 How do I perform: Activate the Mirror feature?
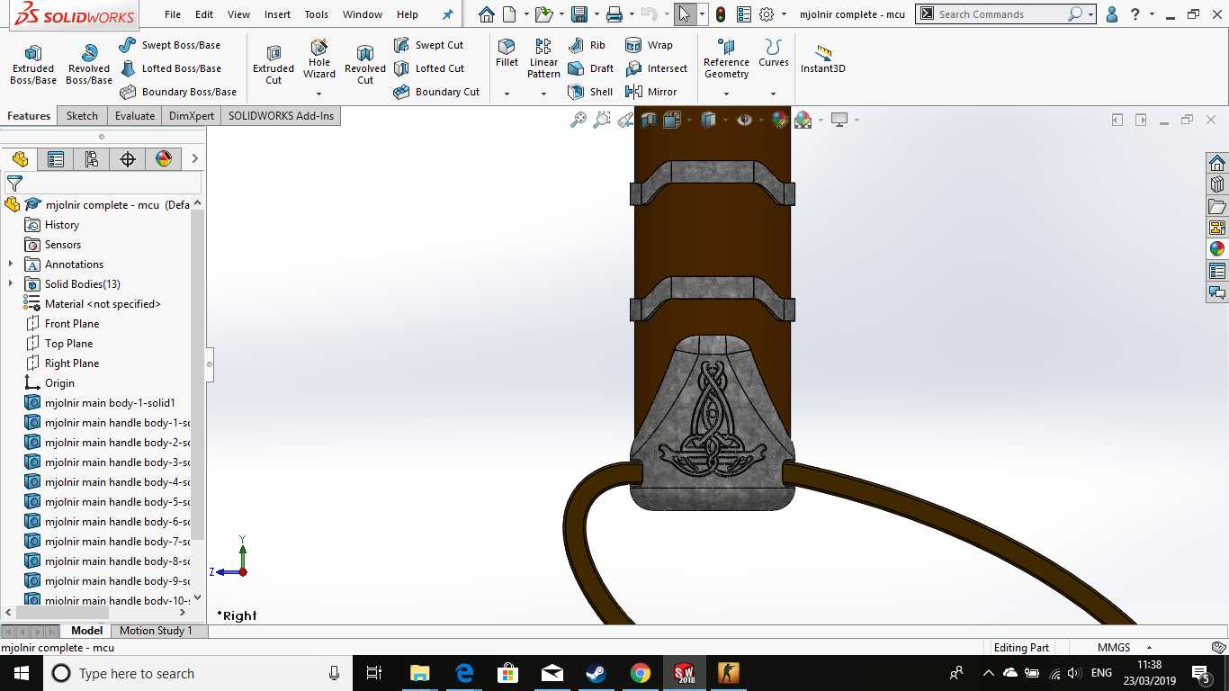650,92
